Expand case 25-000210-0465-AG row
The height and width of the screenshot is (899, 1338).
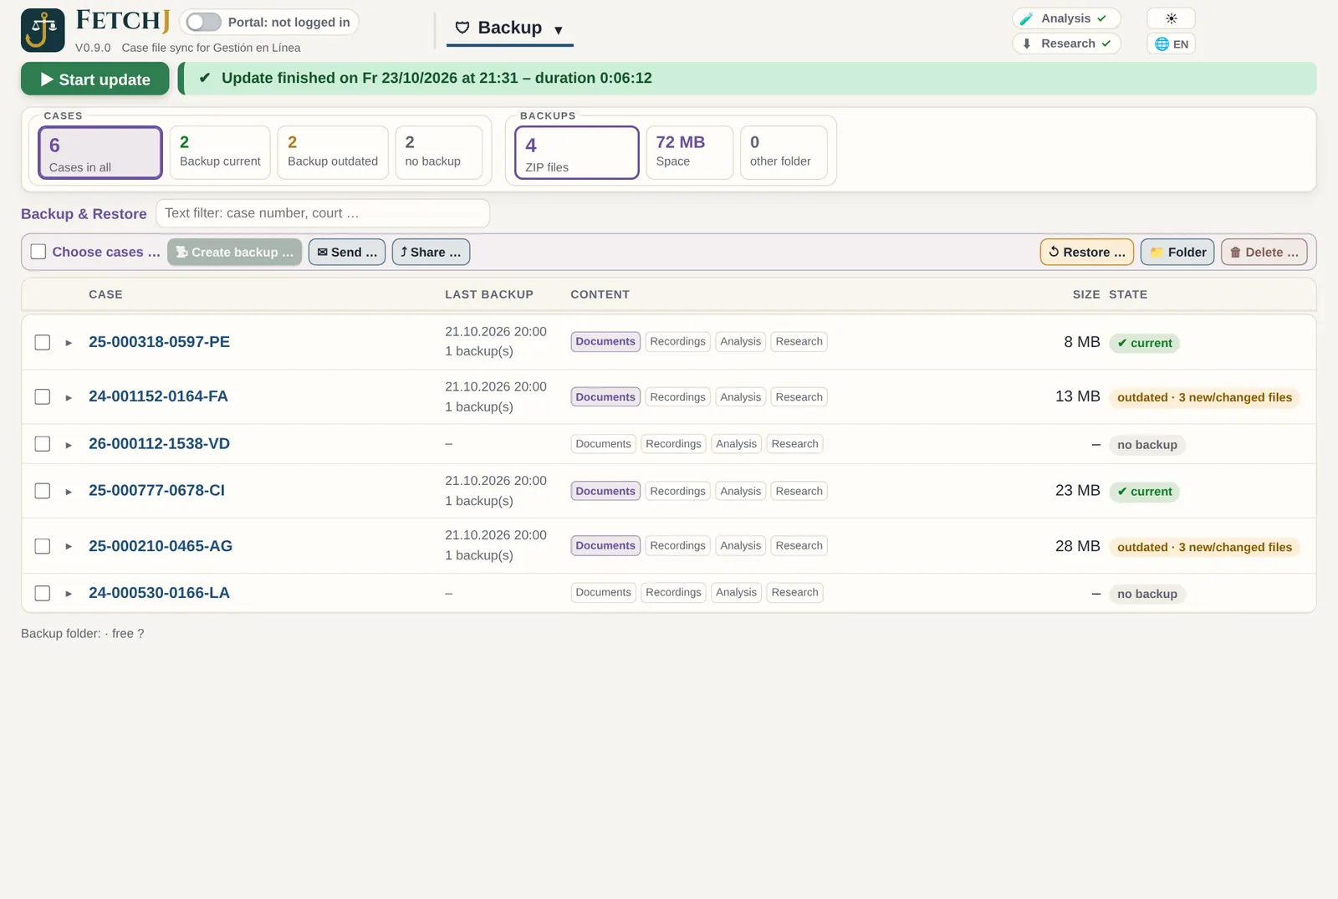coord(69,547)
